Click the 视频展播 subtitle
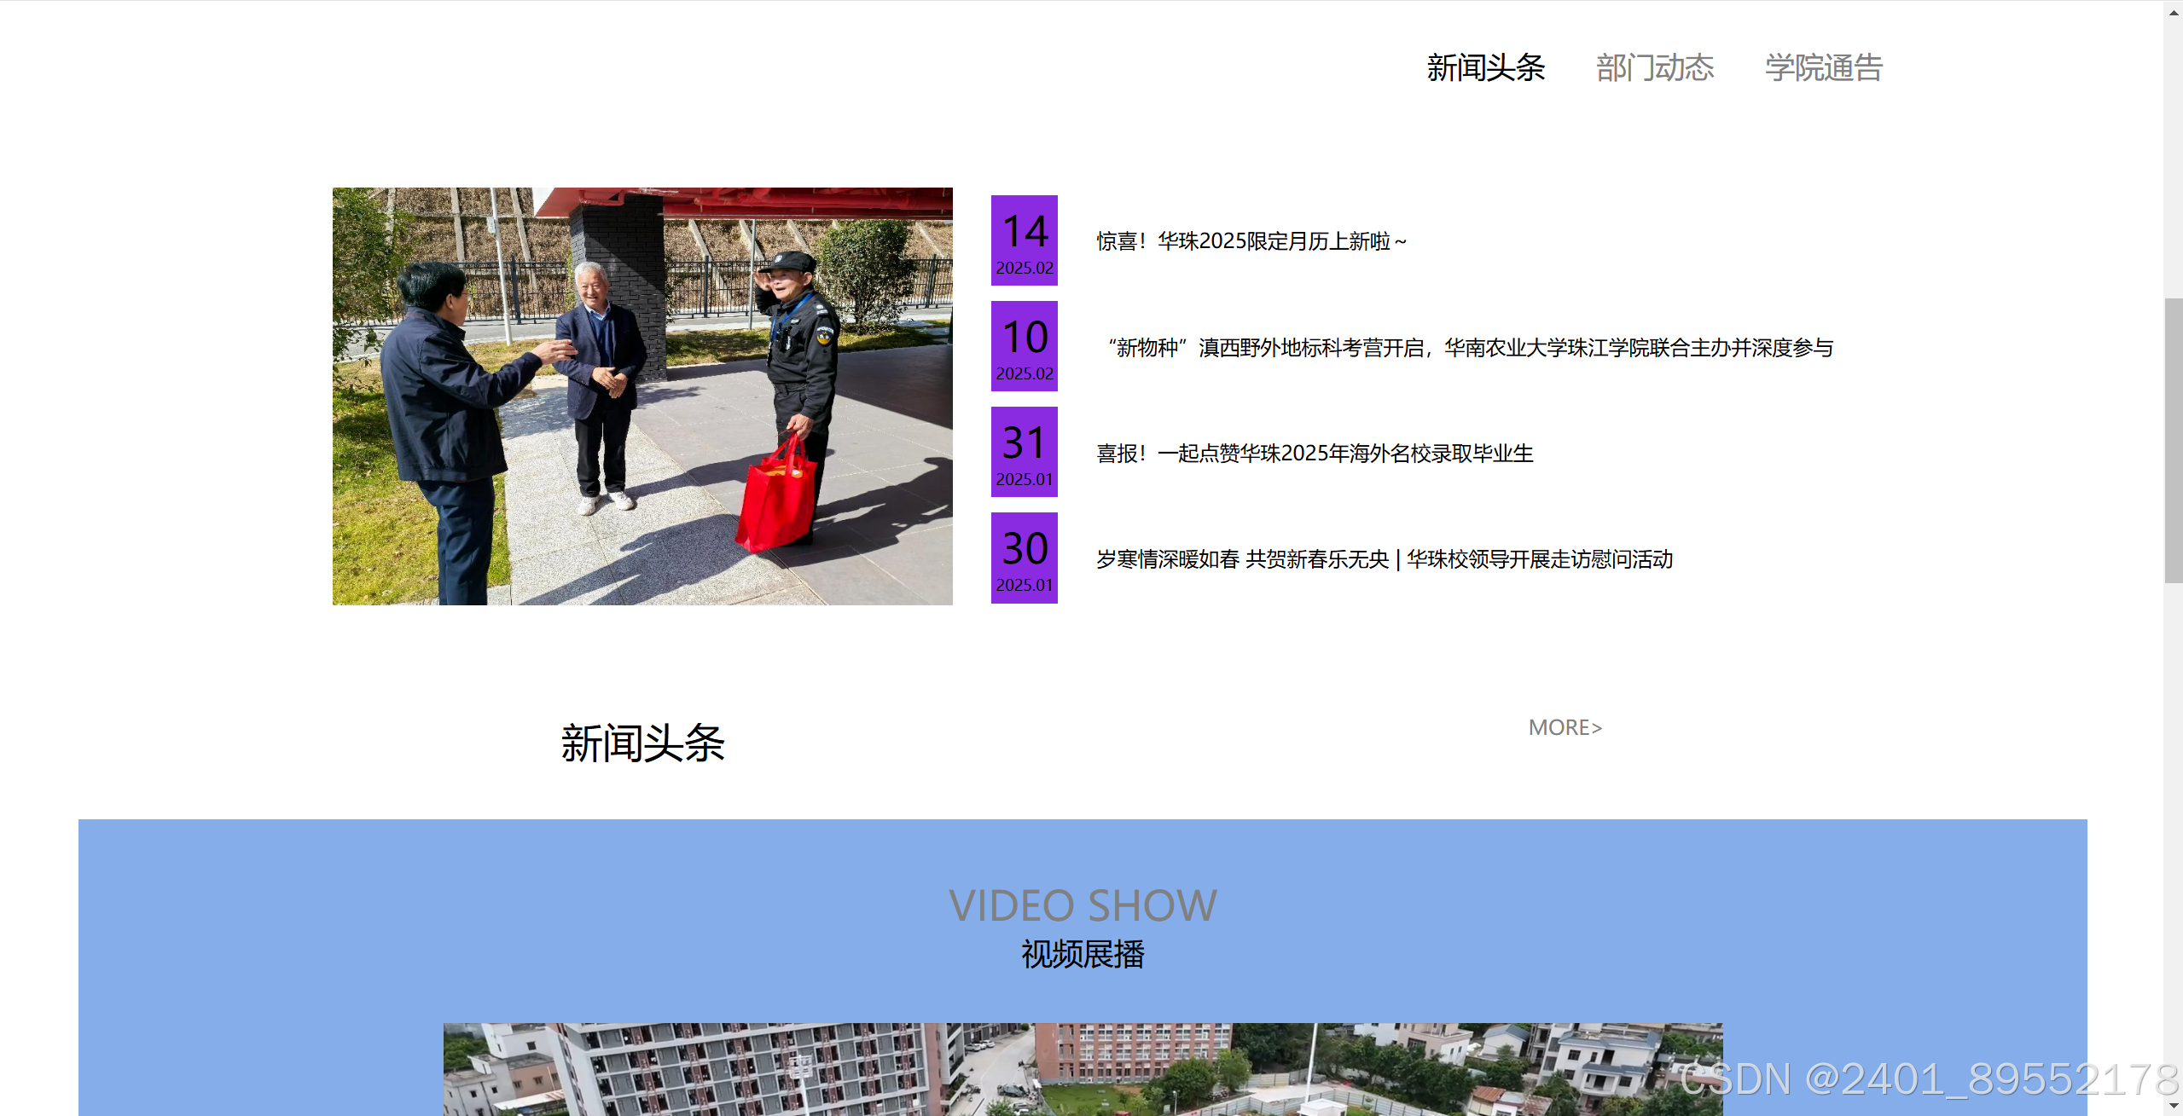 click(1082, 954)
